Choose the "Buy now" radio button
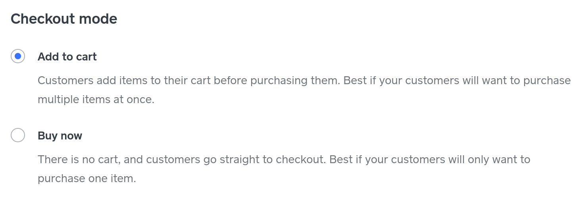This screenshot has height=207, width=588. 18,135
